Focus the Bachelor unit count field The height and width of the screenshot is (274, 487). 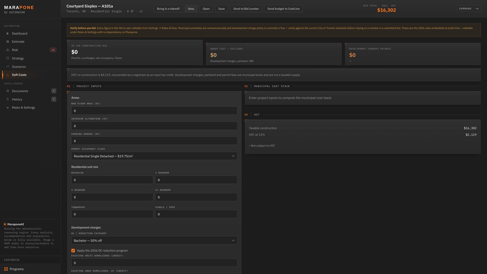point(112,180)
